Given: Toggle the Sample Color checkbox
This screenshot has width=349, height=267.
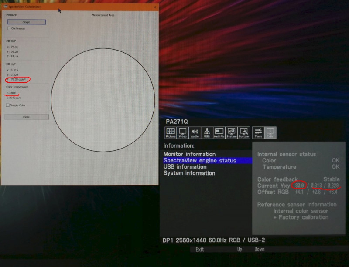Looking at the screenshot, I should pyautogui.click(x=8, y=105).
